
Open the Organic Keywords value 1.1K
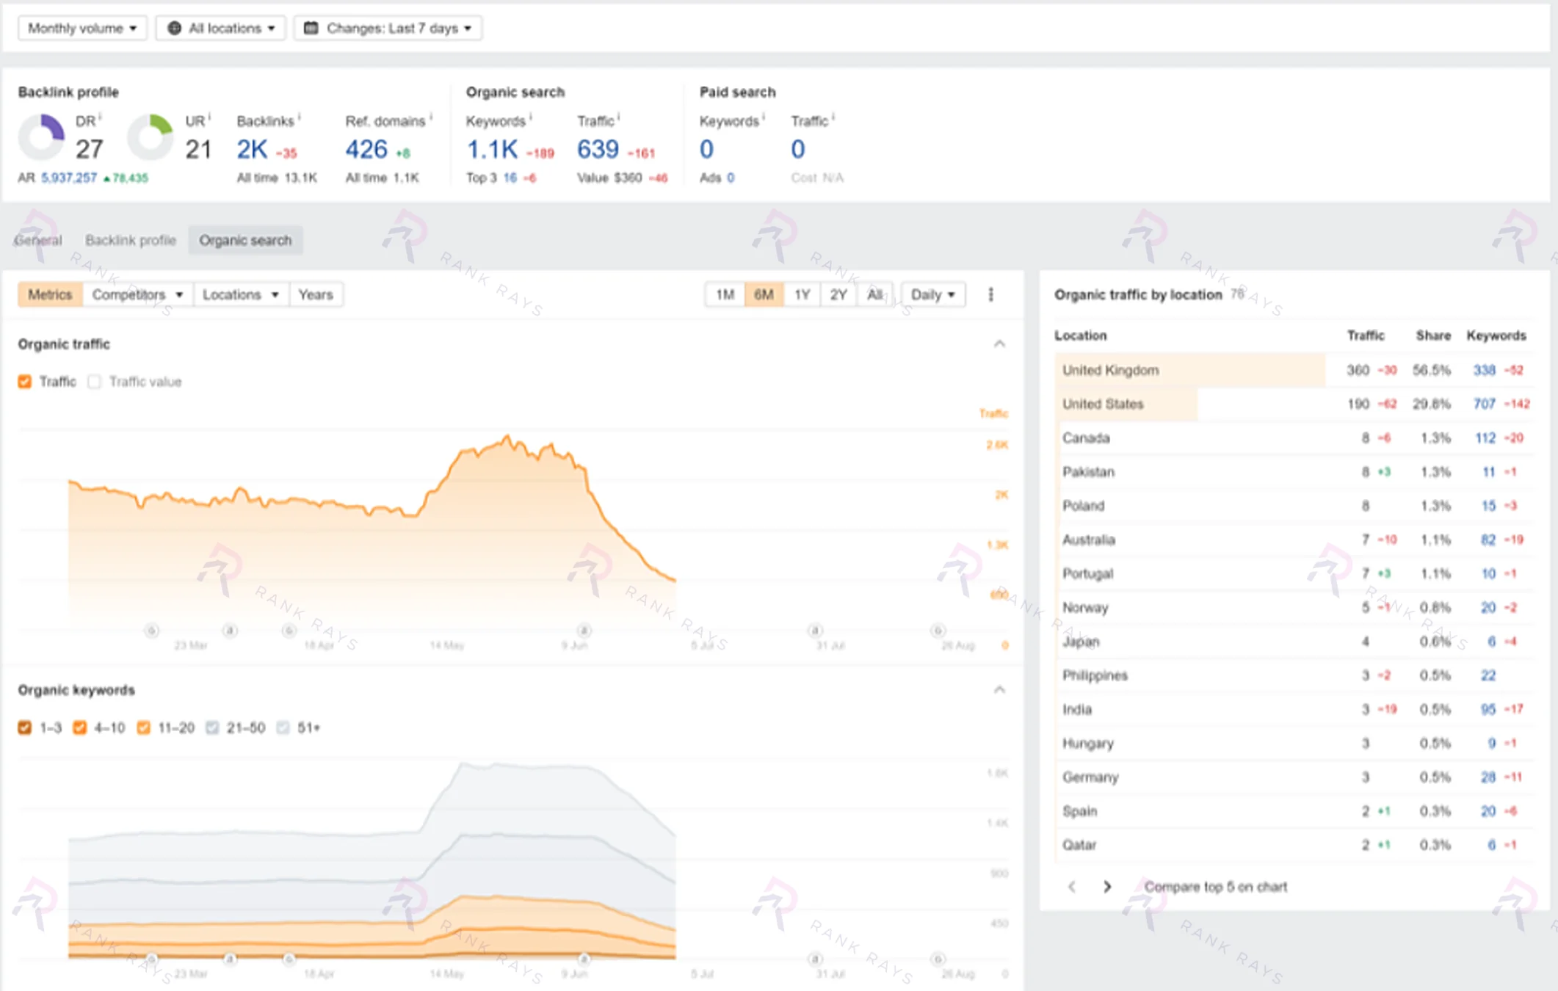493,150
